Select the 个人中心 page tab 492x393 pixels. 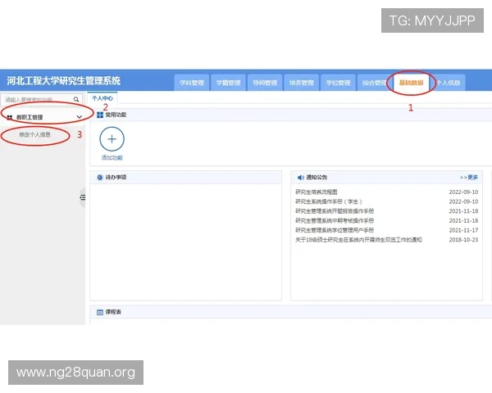coord(102,98)
